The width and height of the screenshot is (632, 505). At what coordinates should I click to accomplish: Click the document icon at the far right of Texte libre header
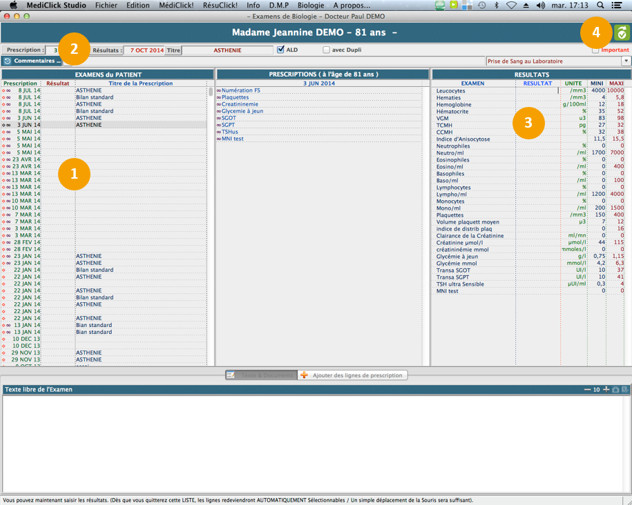(625, 390)
